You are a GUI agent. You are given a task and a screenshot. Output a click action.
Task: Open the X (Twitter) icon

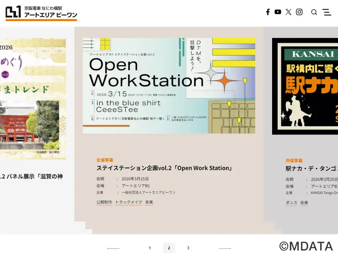pyautogui.click(x=288, y=12)
